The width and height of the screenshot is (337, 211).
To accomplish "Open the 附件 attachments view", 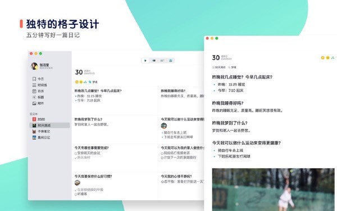I will pyautogui.click(x=38, y=104).
